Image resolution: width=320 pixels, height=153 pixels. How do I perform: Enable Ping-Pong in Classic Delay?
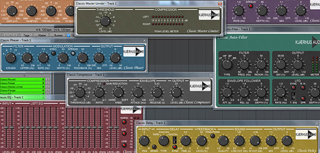(212, 136)
